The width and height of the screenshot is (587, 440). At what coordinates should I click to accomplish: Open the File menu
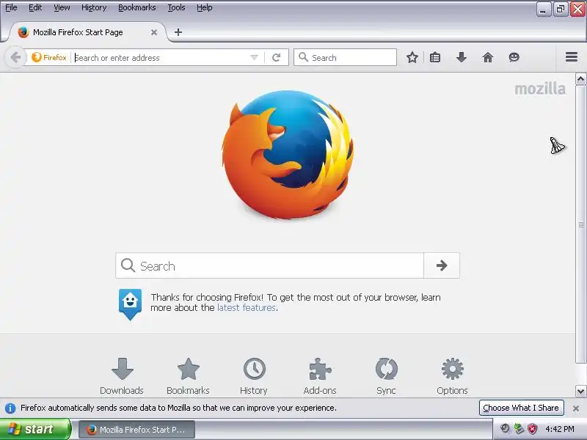pyautogui.click(x=11, y=7)
